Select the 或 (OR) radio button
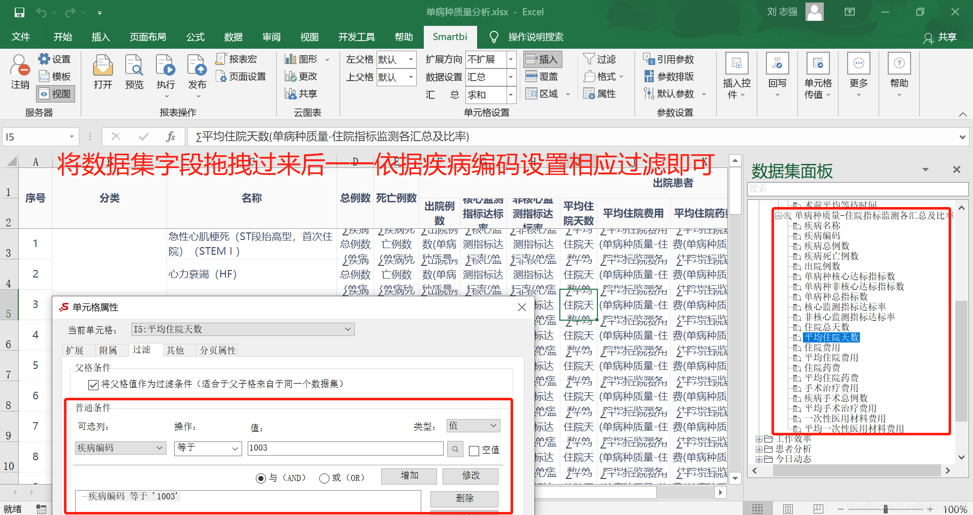Image resolution: width=973 pixels, height=515 pixels. pyautogui.click(x=324, y=478)
